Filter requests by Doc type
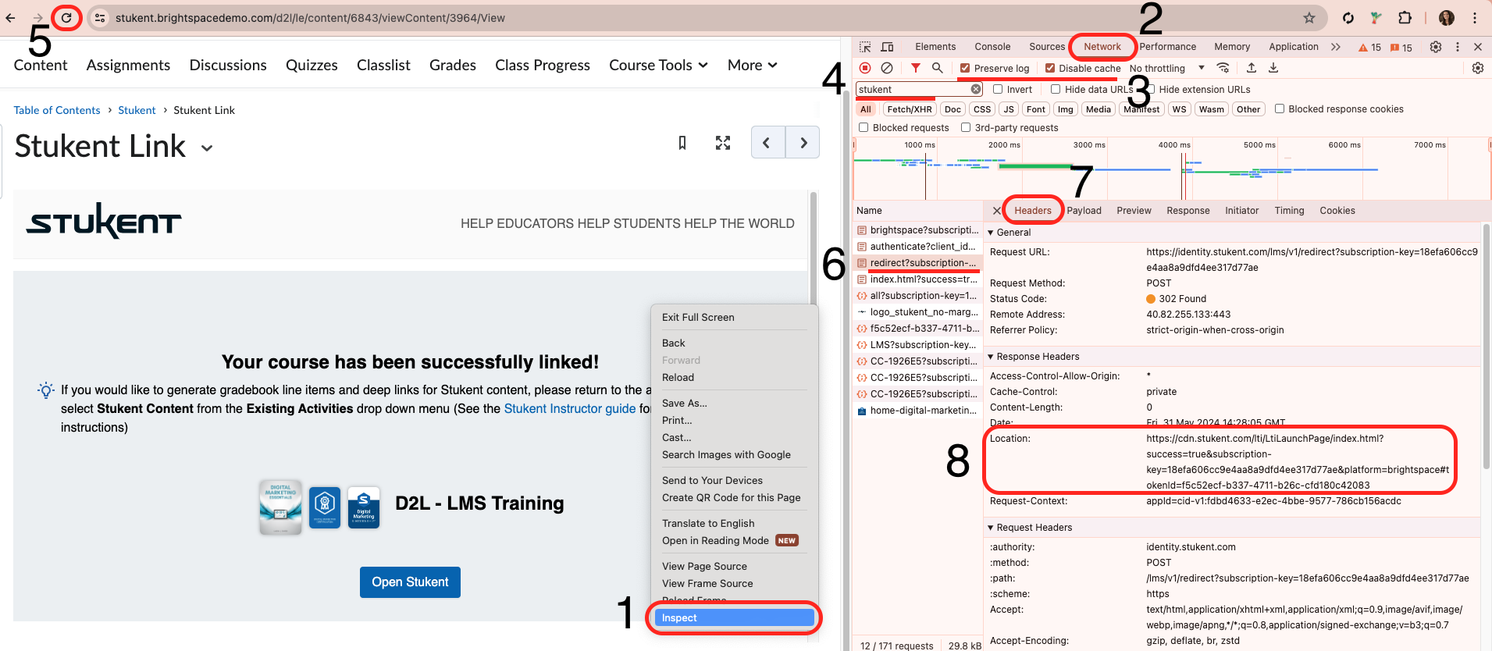1492x651 pixels. [x=953, y=109]
